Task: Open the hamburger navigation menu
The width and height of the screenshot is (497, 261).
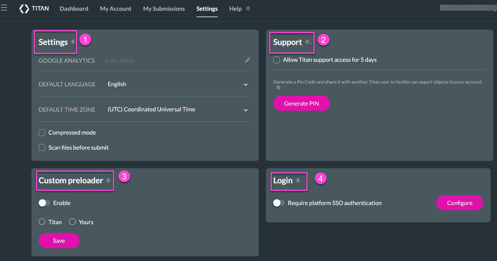Action: (4, 7)
